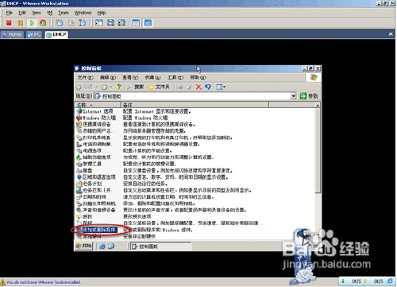Click the VMware Tools warning icon in status bar
397x287 pixels.
coord(3,282)
